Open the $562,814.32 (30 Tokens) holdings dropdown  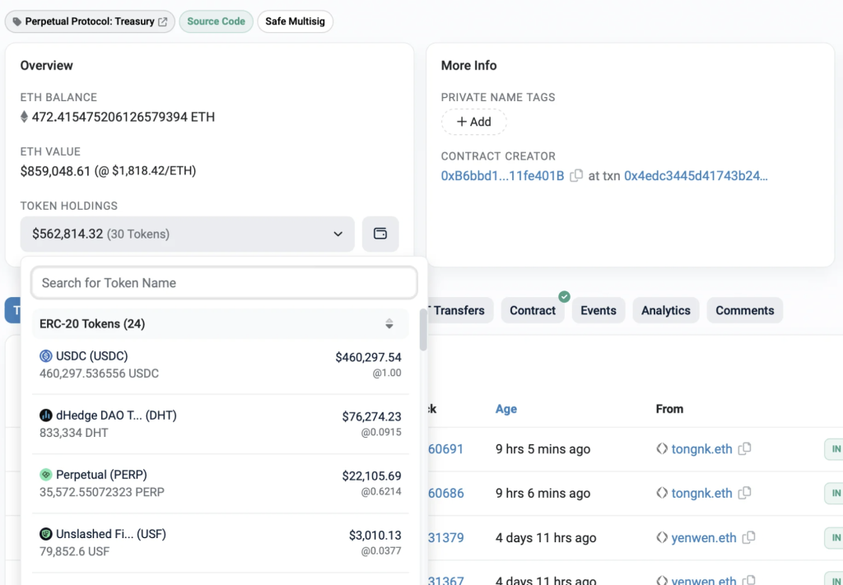coord(187,234)
